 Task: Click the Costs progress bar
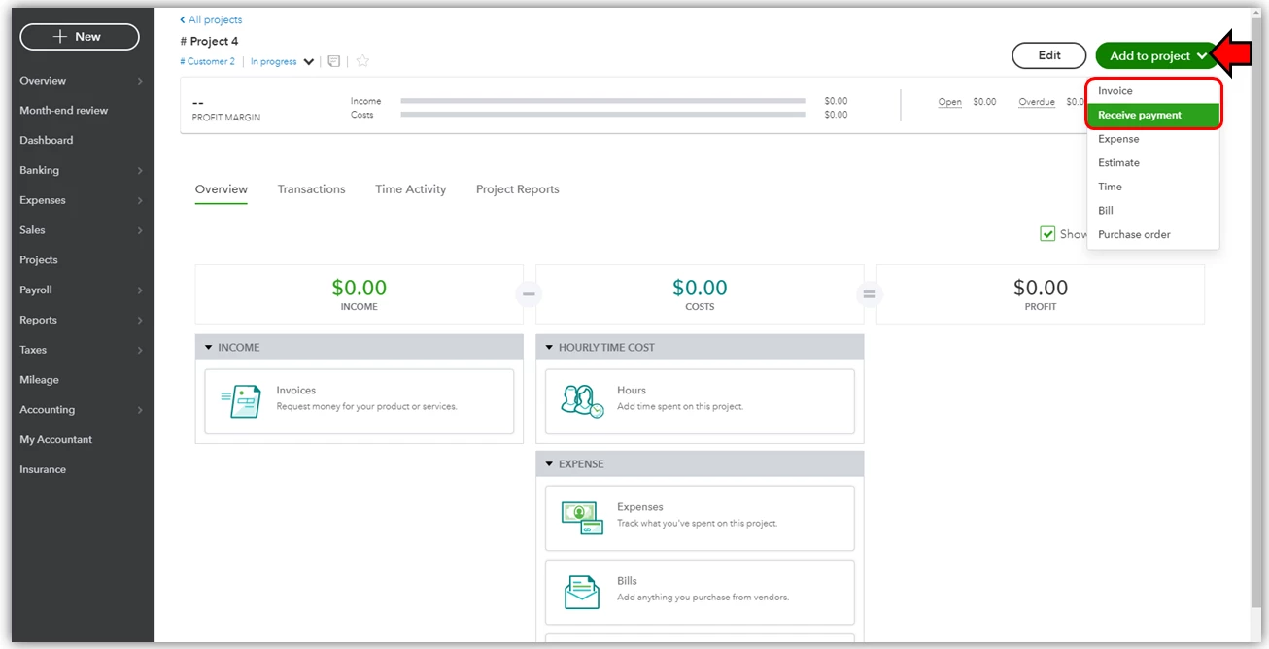click(x=602, y=115)
